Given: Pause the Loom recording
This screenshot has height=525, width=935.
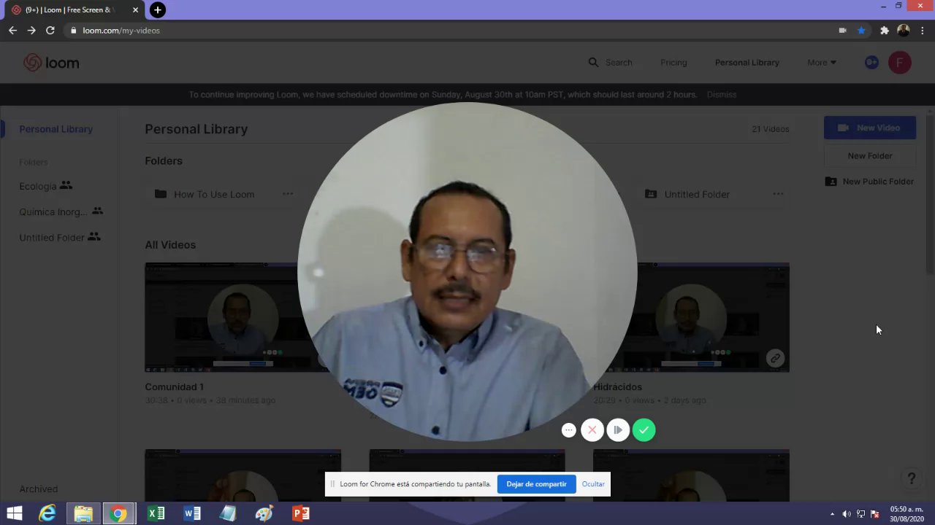Looking at the screenshot, I should 618,430.
